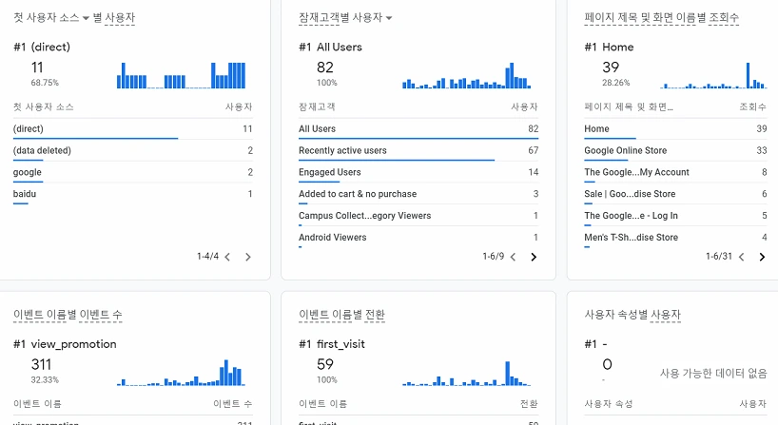The width and height of the screenshot is (778, 425).
Task: Click Men's T-Sh...dise Store row
Action: (676, 238)
